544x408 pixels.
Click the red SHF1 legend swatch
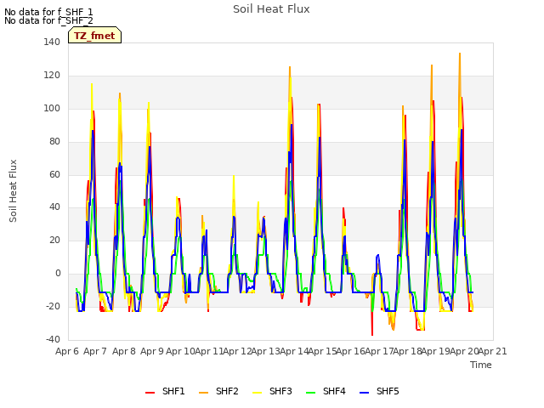[150, 392]
